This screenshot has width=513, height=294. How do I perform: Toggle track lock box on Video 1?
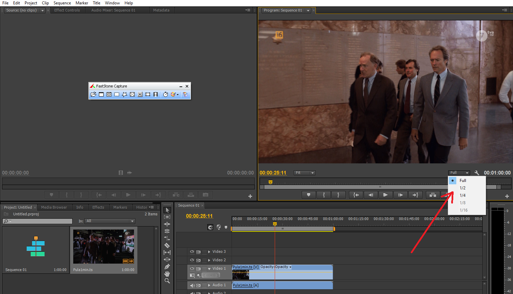pos(205,268)
